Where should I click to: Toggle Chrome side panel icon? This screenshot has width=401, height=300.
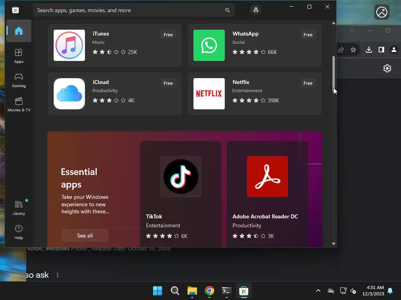click(381, 50)
